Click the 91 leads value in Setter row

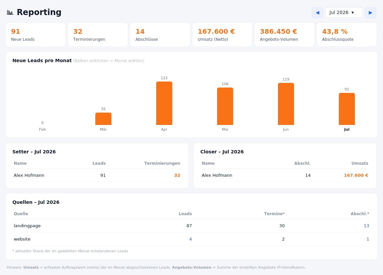[x=103, y=175]
